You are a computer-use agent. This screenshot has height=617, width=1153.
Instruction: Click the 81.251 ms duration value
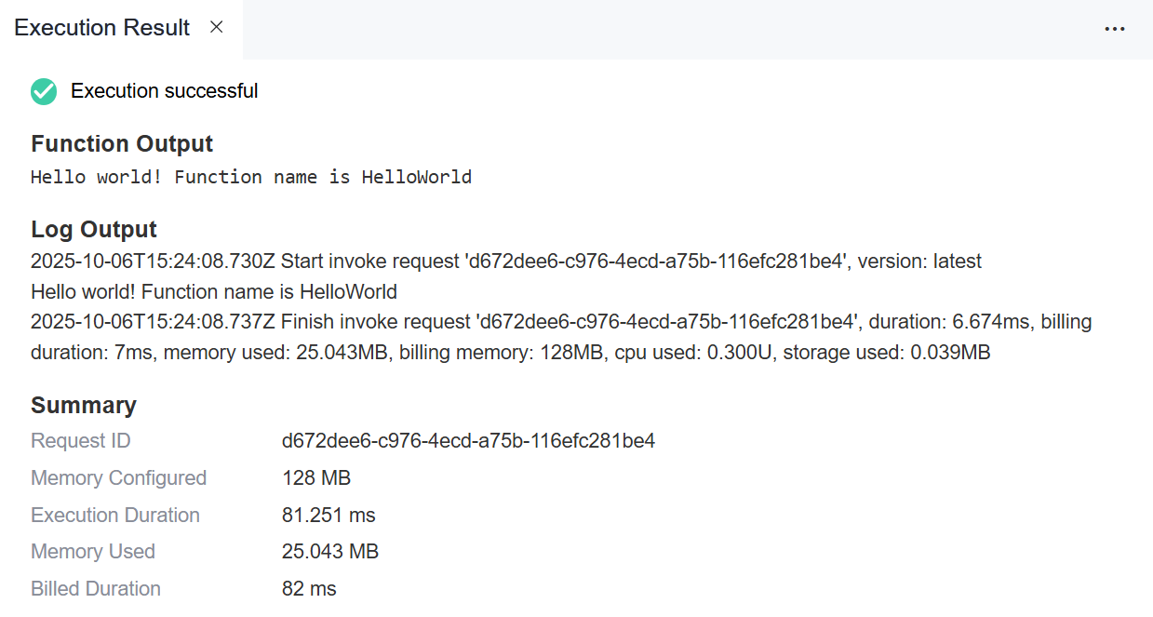(328, 516)
